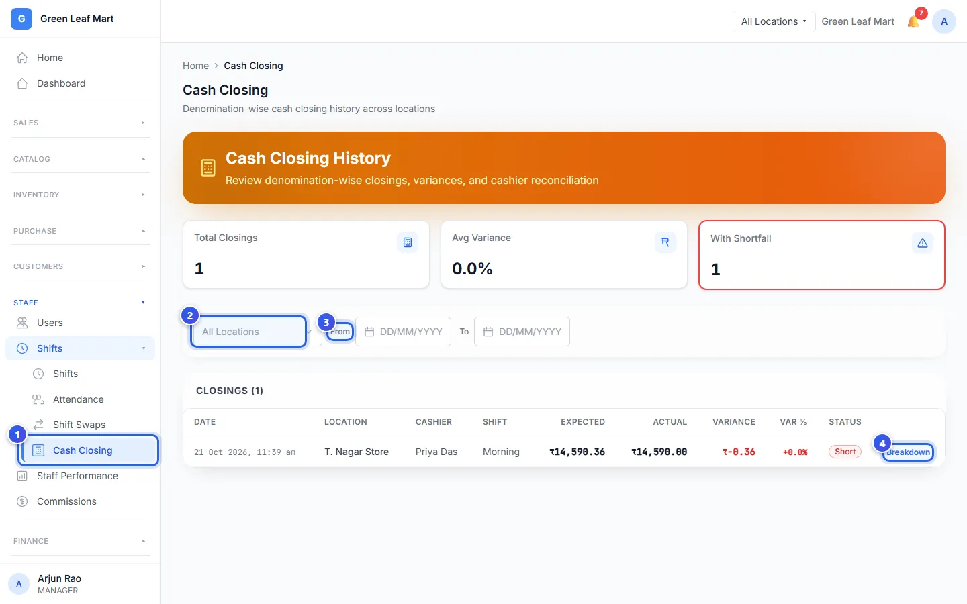Click the To date input field
967x604 pixels.
[x=522, y=332]
